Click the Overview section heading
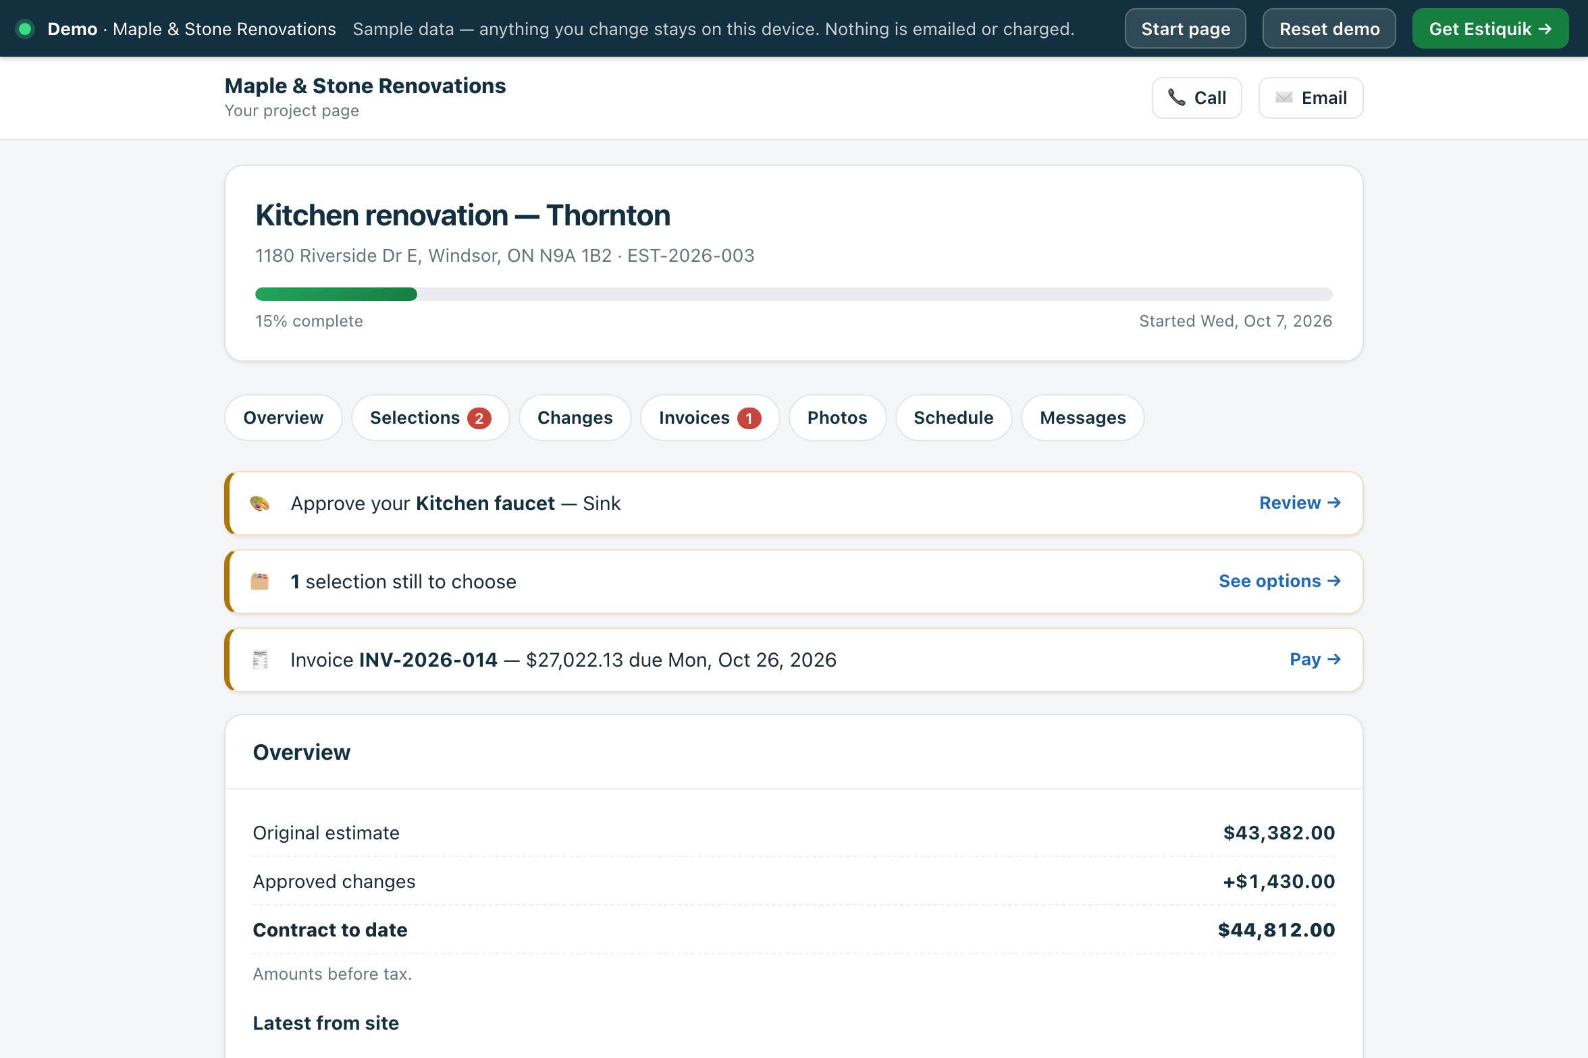Image resolution: width=1588 pixels, height=1058 pixels. pyautogui.click(x=302, y=752)
